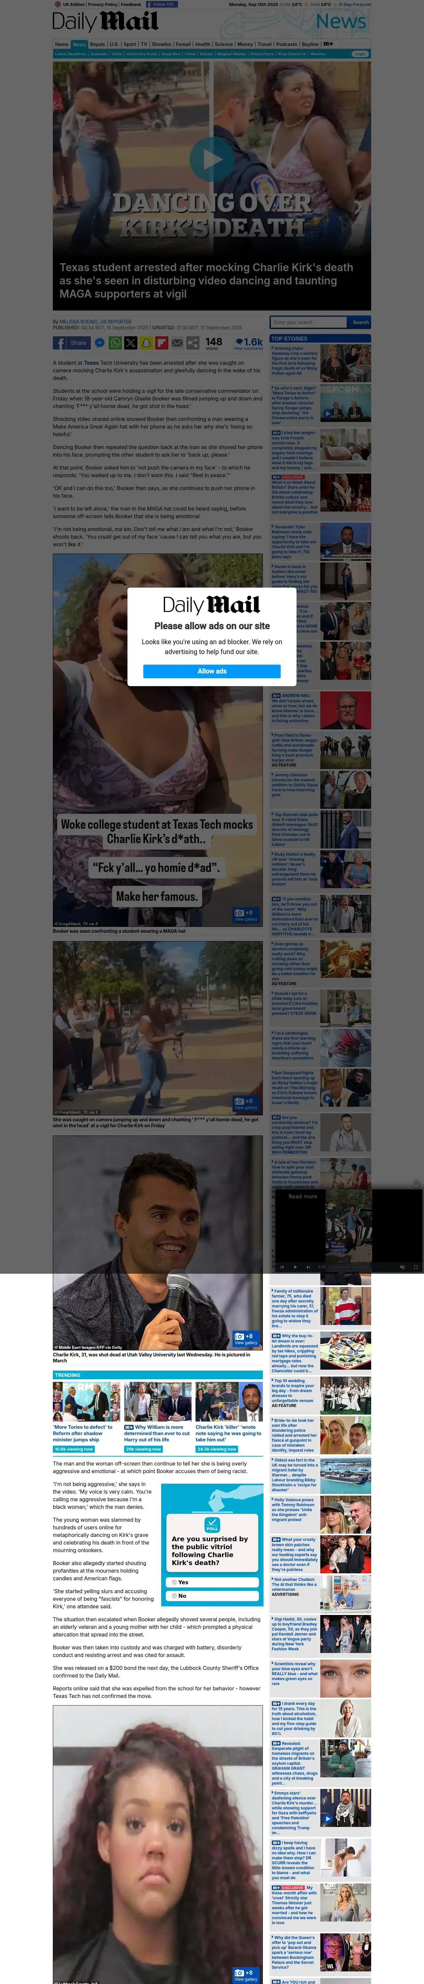This screenshot has height=1984, width=424.
Task: Open the Home tab
Action: click(61, 44)
